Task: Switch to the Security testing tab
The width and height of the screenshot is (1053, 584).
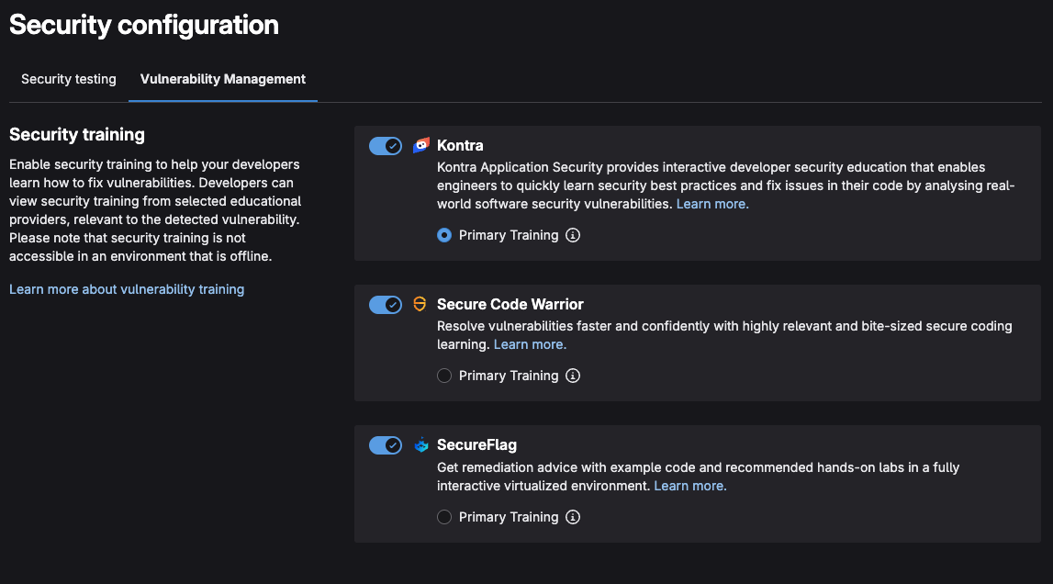Action: 69,79
